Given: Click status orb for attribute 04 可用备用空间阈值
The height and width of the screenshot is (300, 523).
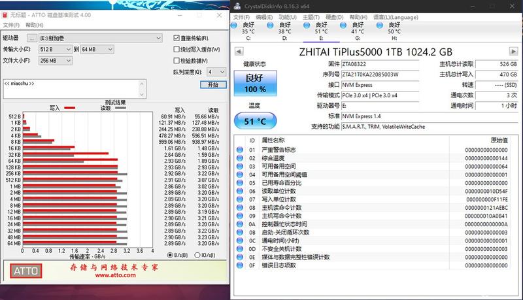Looking at the screenshot, I should point(240,175).
